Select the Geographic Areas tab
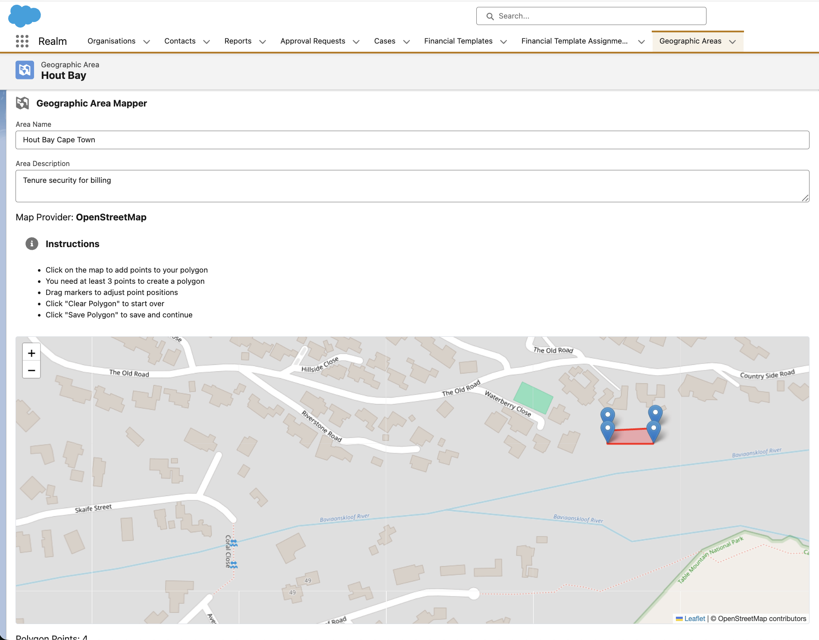The image size is (819, 640). click(x=690, y=41)
